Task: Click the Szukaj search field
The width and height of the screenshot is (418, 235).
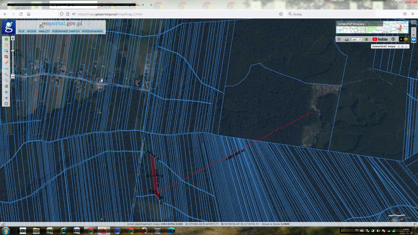Action: [x=331, y=14]
